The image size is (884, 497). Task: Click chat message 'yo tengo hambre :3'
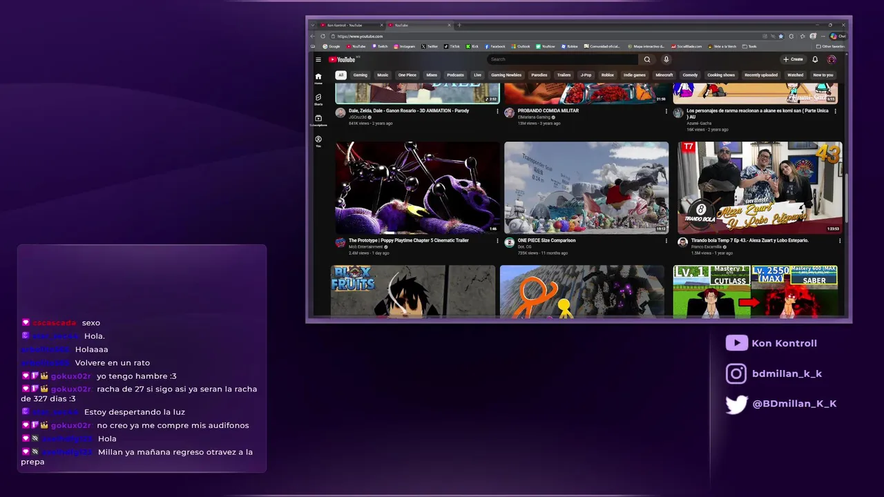coord(137,376)
